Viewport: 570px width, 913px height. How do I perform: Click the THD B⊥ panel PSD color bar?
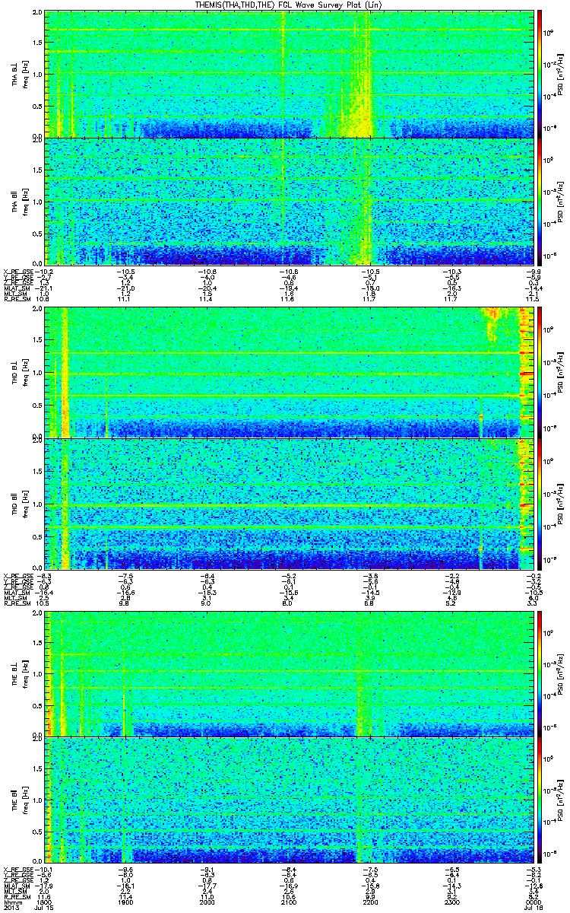[x=539, y=373]
